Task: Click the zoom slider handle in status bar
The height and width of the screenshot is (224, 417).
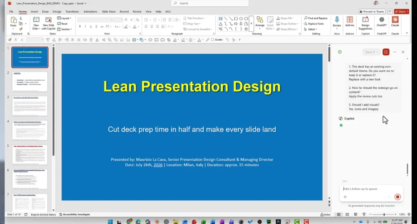Action: 384,214
